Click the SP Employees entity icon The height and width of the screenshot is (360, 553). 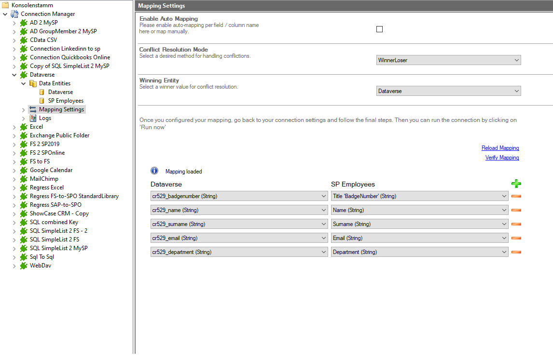tap(42, 101)
